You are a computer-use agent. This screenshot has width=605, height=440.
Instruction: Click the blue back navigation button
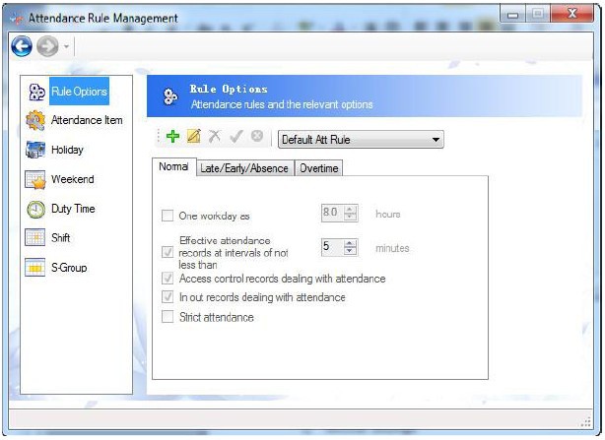point(22,46)
